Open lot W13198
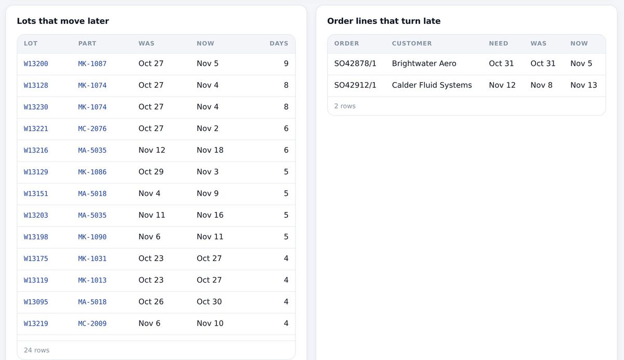The image size is (624, 360). click(36, 237)
